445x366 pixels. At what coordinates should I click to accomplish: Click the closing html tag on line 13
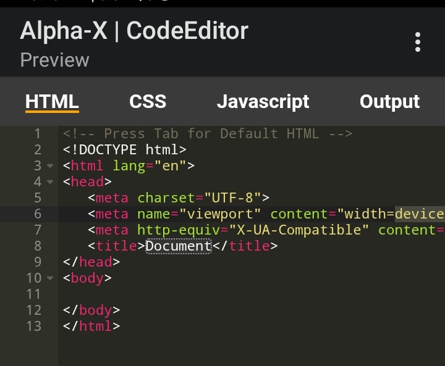[x=91, y=326]
